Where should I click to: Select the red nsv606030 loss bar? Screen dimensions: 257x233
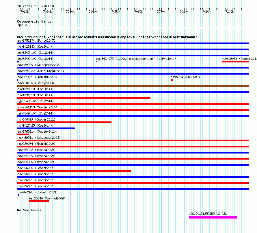(74, 171)
